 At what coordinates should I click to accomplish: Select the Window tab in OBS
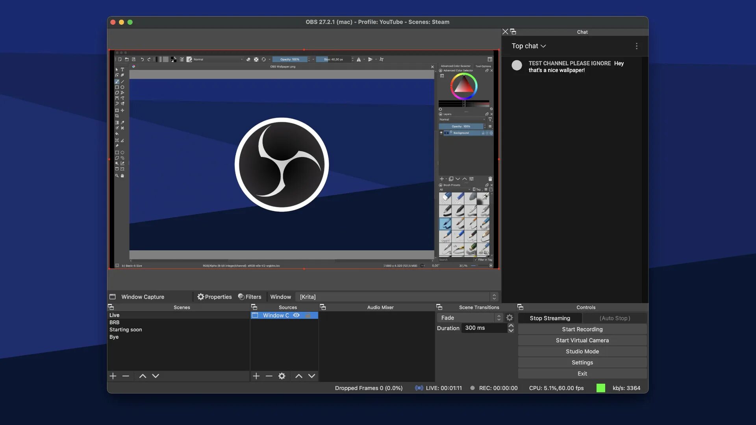280,297
